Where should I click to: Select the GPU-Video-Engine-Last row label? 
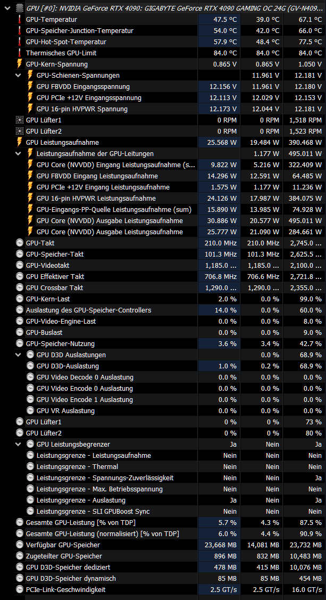coord(61,321)
